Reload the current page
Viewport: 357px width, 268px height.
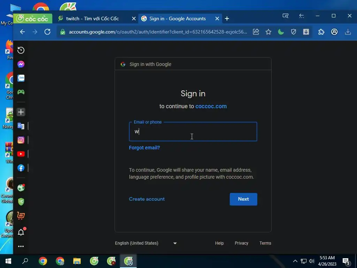(47, 32)
